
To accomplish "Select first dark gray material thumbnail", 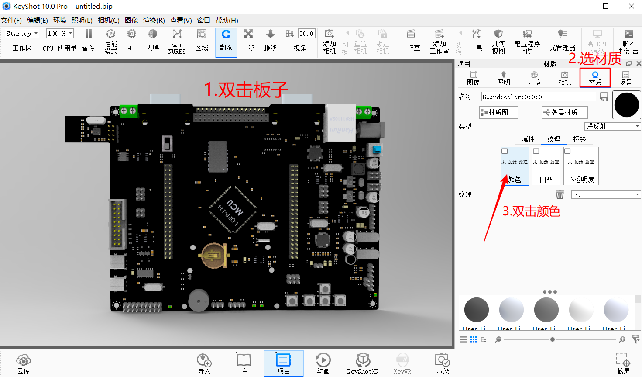I will click(476, 310).
